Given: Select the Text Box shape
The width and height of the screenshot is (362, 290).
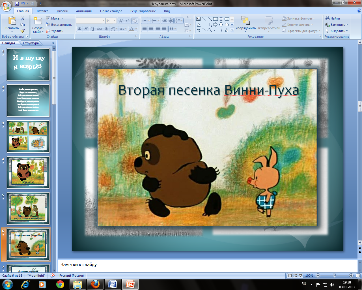Looking at the screenshot, I should pos(199,19).
